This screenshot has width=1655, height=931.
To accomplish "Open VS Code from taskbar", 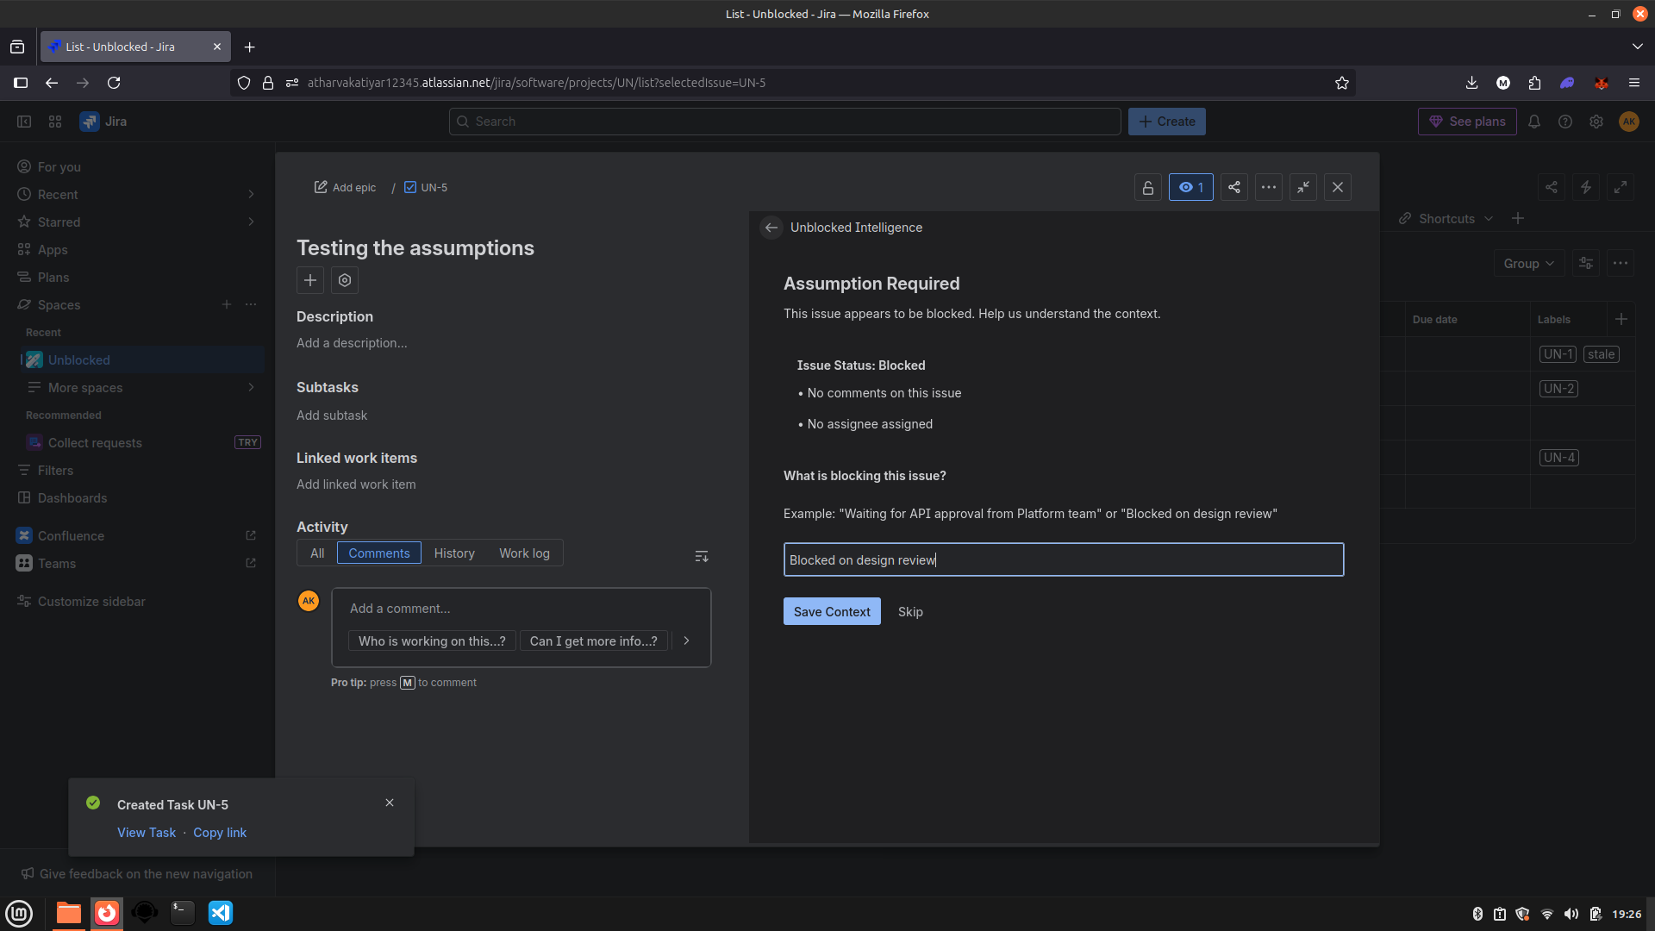I will (x=221, y=913).
